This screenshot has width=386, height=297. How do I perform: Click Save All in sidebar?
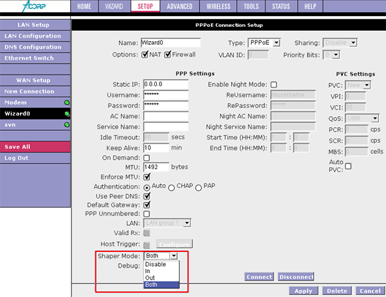click(35, 147)
